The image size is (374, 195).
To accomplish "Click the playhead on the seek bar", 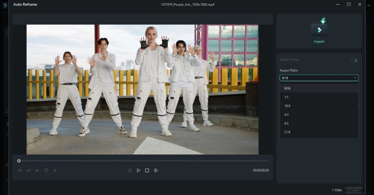I will pos(19,161).
